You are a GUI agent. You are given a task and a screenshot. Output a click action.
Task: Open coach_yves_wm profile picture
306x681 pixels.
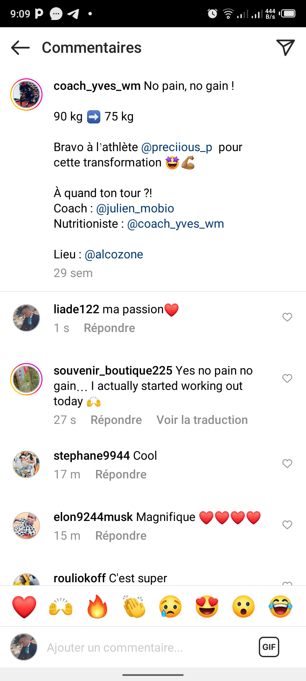tap(26, 94)
